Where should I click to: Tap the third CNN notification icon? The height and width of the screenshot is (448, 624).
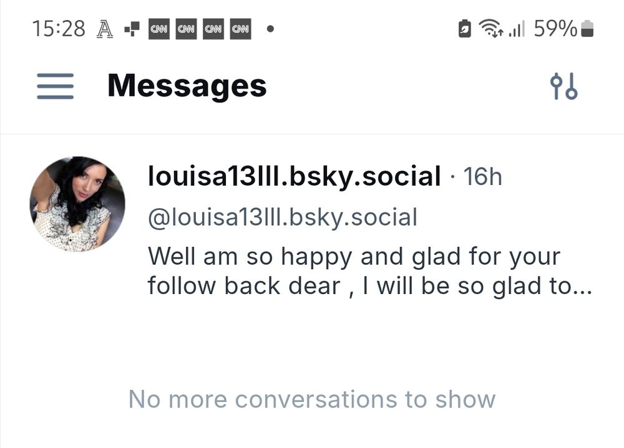(x=213, y=29)
